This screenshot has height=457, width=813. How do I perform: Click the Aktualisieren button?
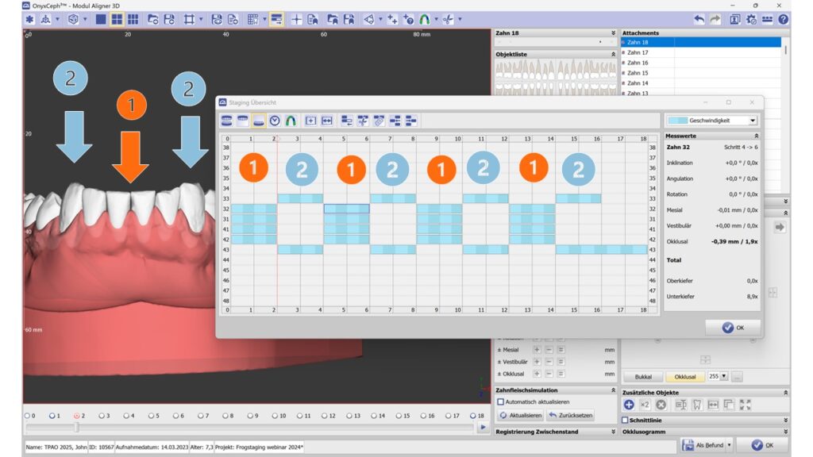click(521, 416)
